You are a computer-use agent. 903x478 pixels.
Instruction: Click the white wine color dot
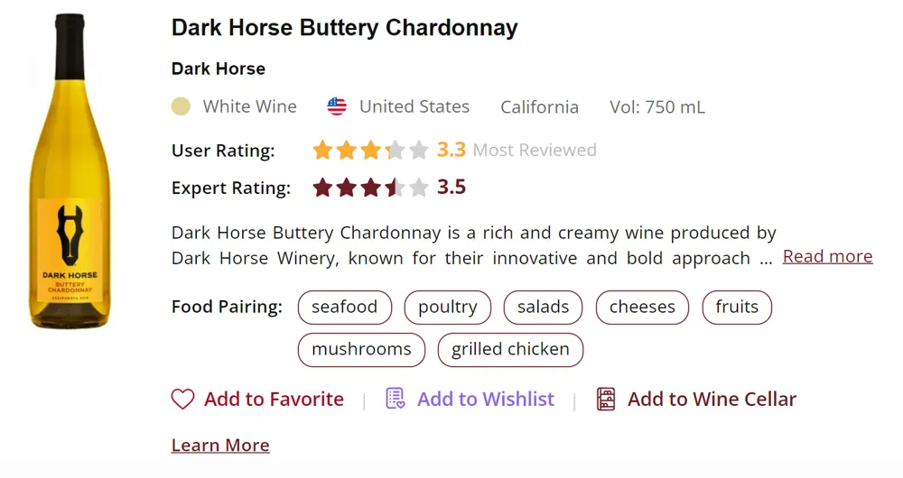point(181,106)
